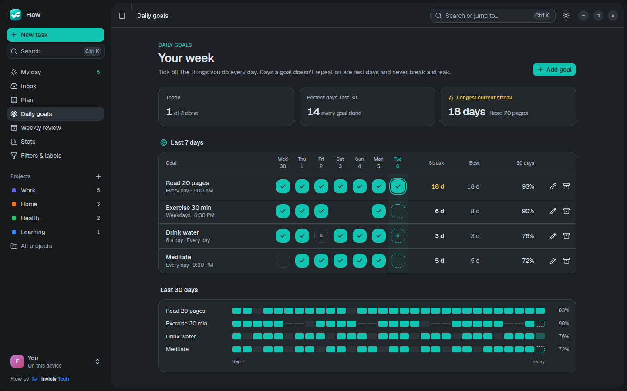Edit the Read 20 pages goal

[553, 186]
